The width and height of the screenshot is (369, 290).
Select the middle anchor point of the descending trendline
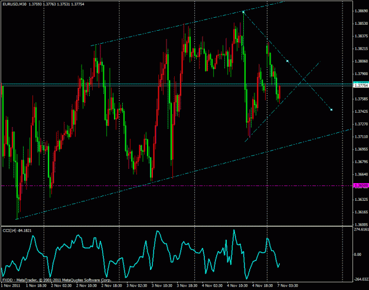tap(288, 61)
